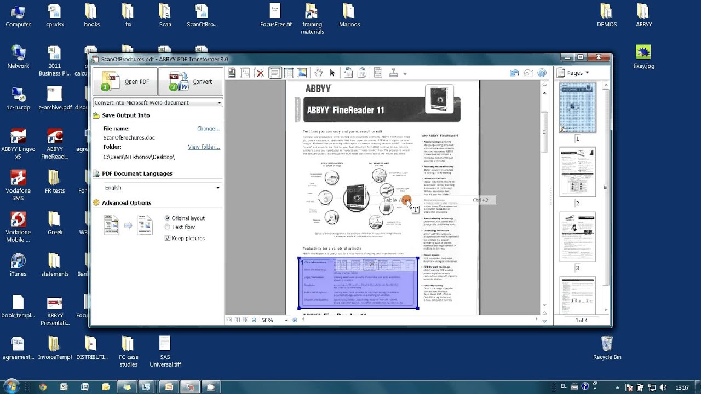Viewport: 701px width, 394px height.
Task: Click the Convert button
Action: (x=191, y=82)
